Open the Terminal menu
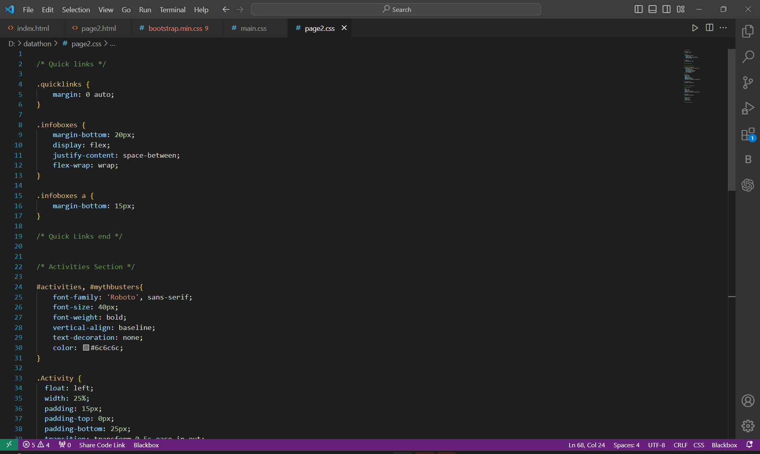The image size is (760, 454). coord(172,9)
